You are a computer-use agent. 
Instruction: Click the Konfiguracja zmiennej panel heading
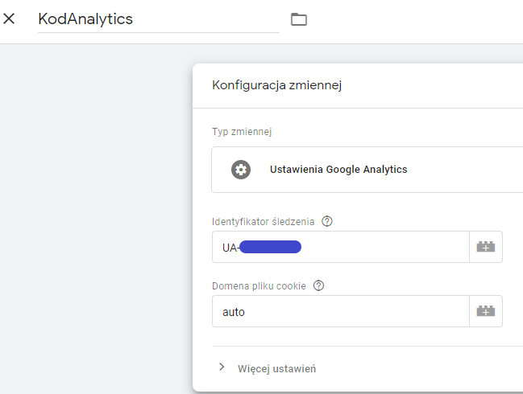pos(276,85)
